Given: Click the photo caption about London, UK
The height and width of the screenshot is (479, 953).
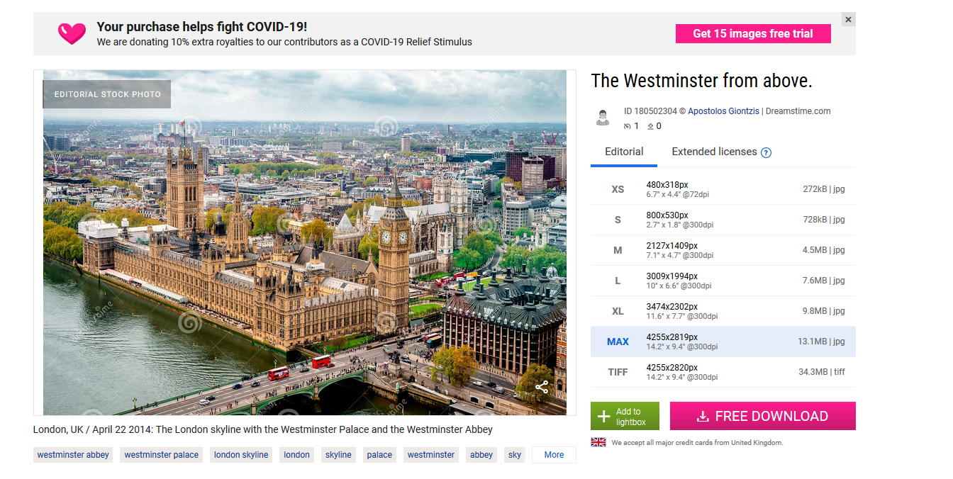Looking at the screenshot, I should coord(263,429).
